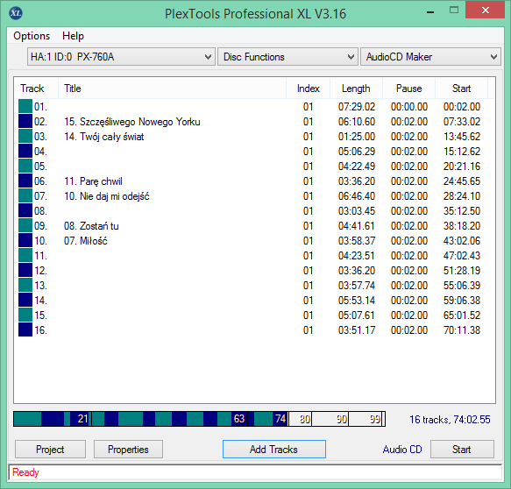Viewport: 511px width, 489px height.
Task: Select title 10. Nie daj mi odejść
Action: (x=107, y=196)
